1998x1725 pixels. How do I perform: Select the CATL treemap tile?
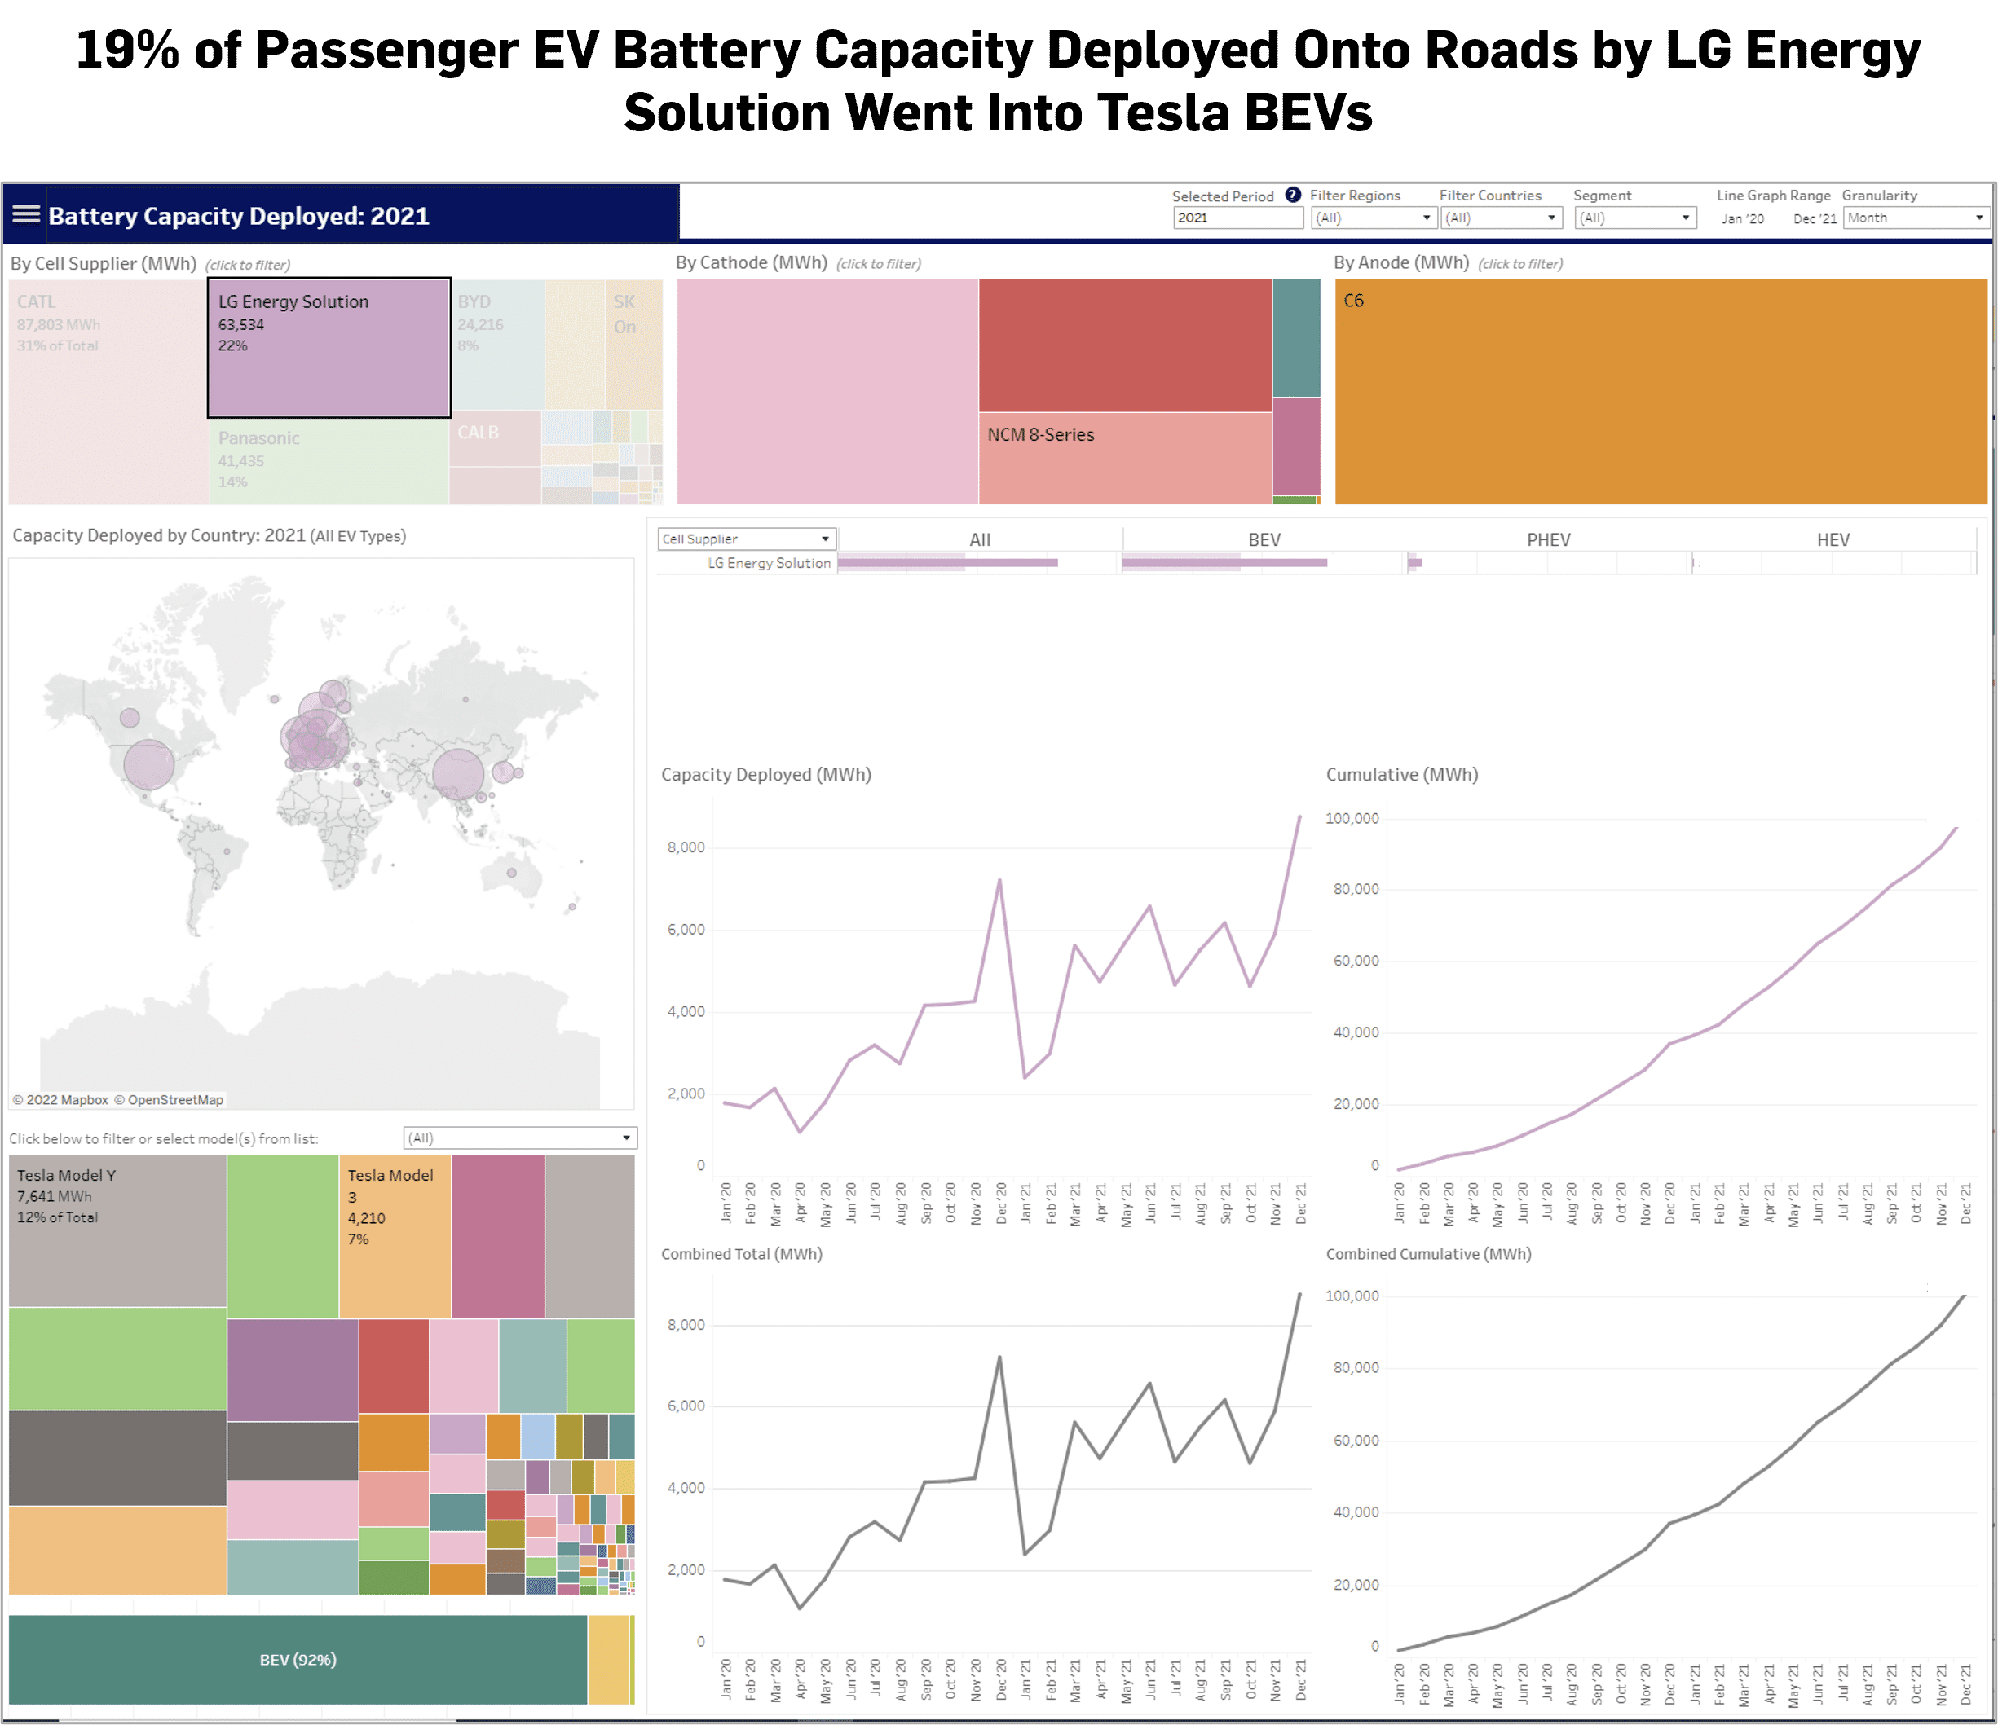tap(109, 391)
